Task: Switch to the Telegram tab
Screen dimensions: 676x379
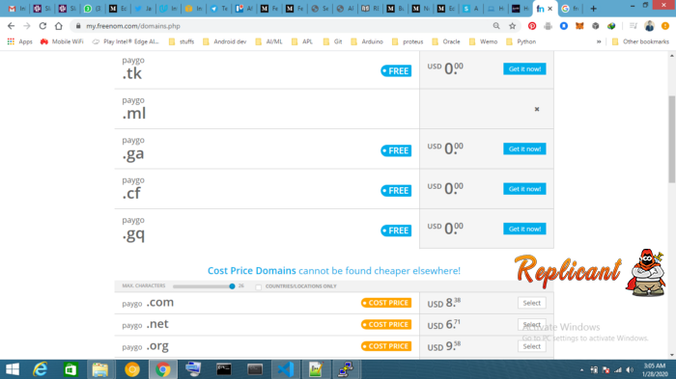Action: pos(219,9)
